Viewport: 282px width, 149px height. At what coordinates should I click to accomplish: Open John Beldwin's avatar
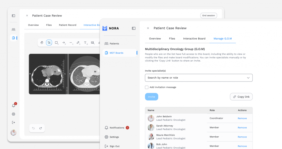click(151, 118)
